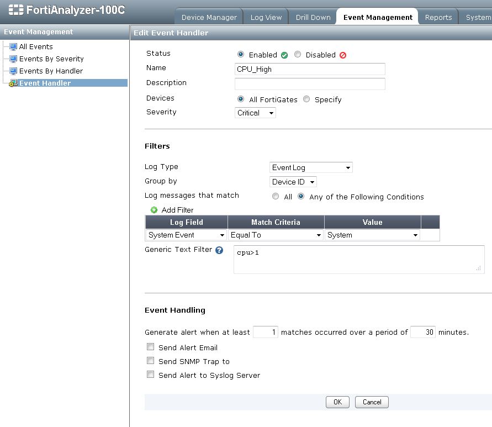Open the System value dropdown
The height and width of the screenshot is (427, 492).
click(373, 235)
